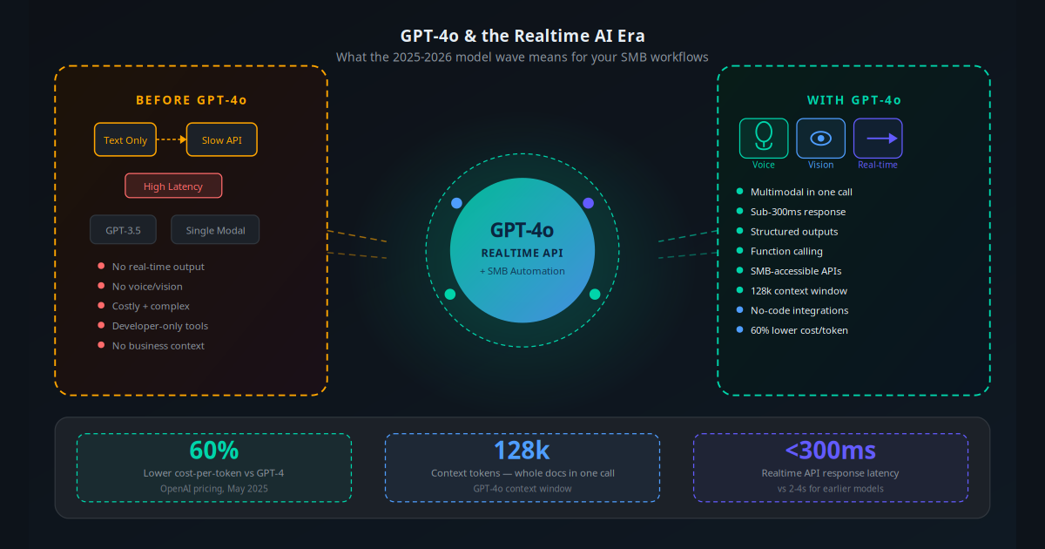The image size is (1045, 549).
Task: Click the '60% lower cost/token' text
Action: point(799,330)
